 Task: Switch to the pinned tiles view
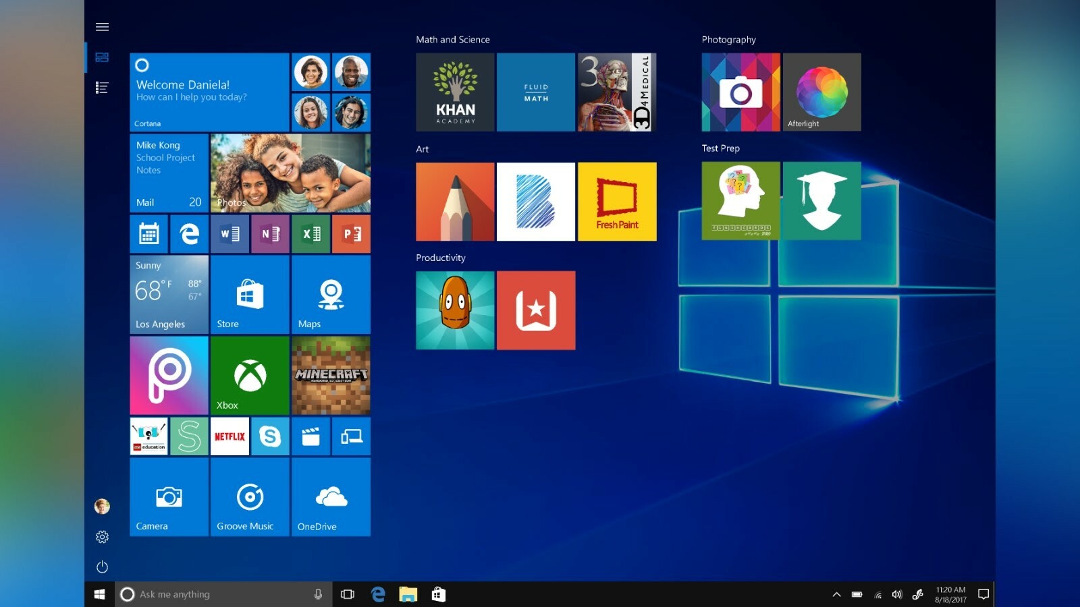click(x=102, y=57)
